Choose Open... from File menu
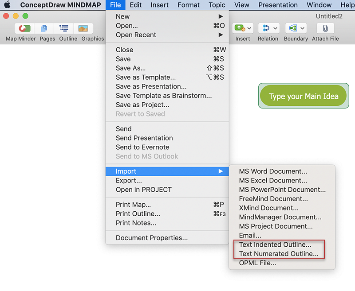Image resolution: width=355 pixels, height=291 pixels. (x=167, y=26)
